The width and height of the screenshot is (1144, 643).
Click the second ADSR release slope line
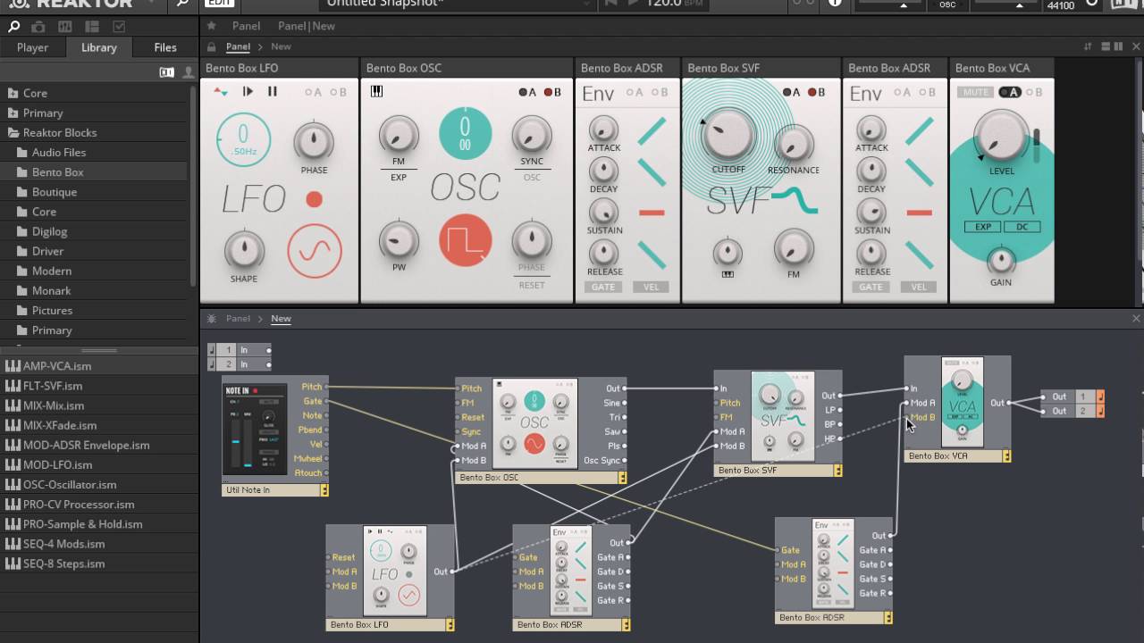(920, 255)
